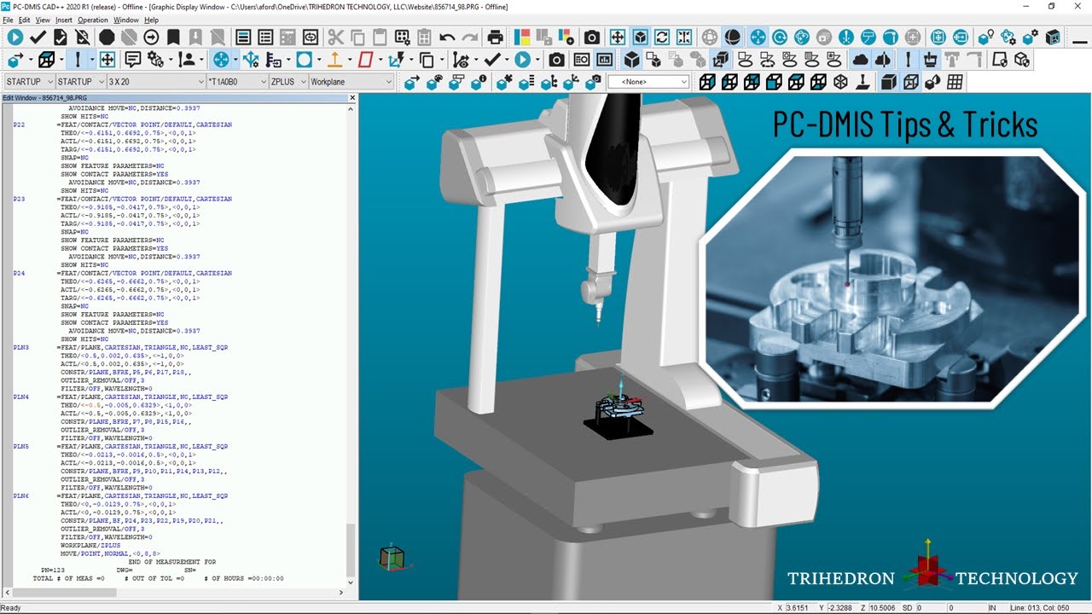
Task: Click the gears icon in second toolbar
Action: (155, 60)
